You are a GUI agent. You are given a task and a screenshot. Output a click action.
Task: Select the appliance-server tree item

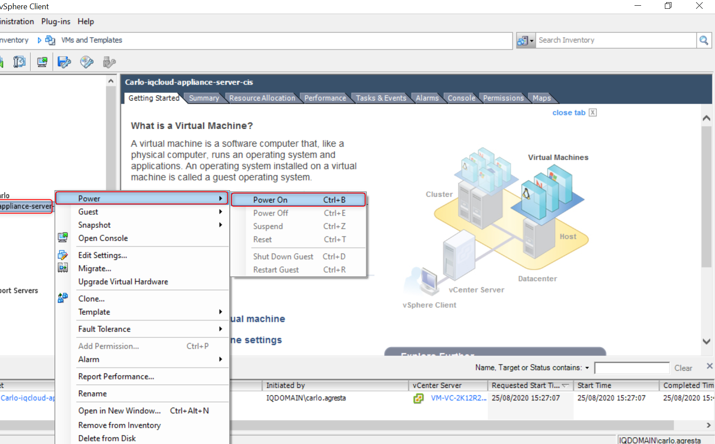pyautogui.click(x=26, y=206)
